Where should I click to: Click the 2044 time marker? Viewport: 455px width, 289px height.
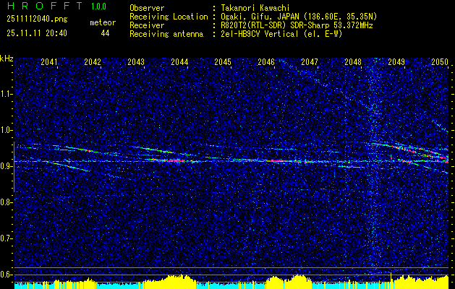[179, 62]
